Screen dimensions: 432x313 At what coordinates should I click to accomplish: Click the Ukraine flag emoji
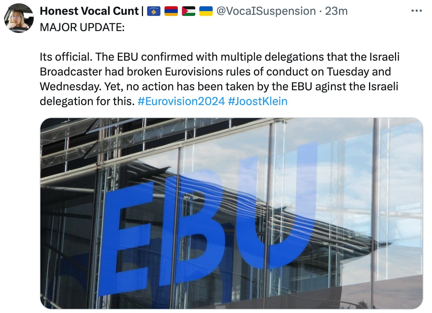click(x=206, y=11)
